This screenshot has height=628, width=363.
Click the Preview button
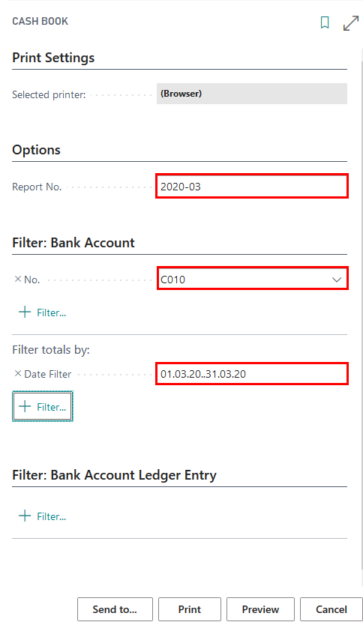(260, 609)
